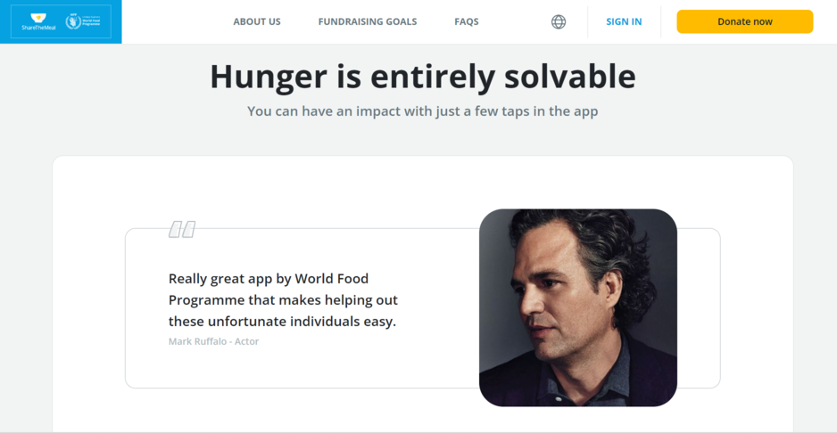Click the large quotation marks icon
Screen dimensions: 837x433
(182, 229)
